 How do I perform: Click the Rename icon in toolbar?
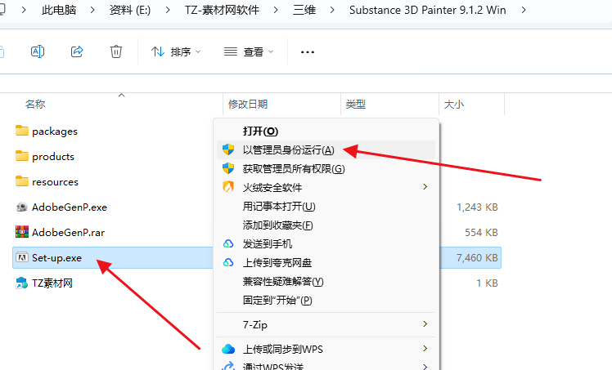[38, 51]
